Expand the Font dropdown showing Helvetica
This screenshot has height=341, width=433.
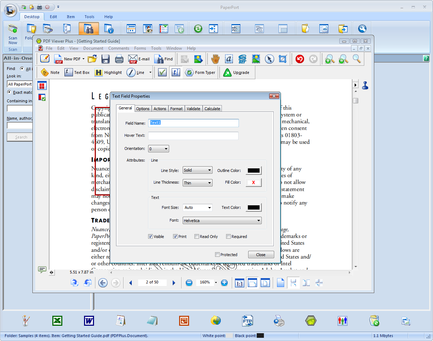222,221
